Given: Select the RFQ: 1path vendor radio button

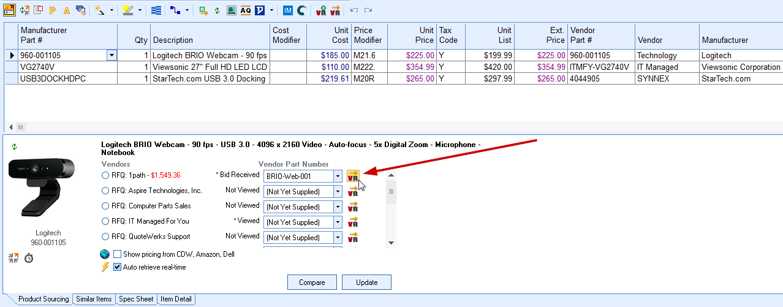Looking at the screenshot, I should click(x=105, y=175).
